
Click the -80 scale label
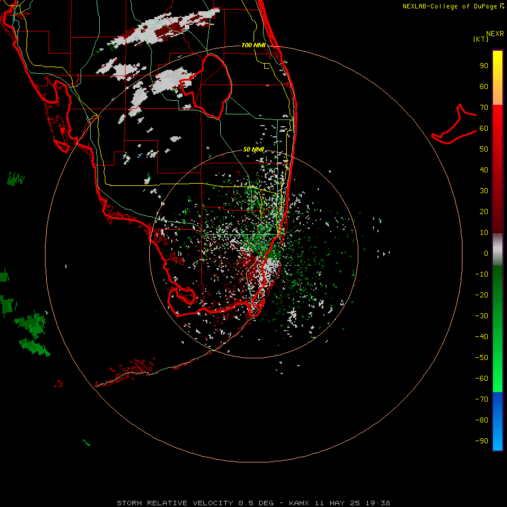point(482,420)
